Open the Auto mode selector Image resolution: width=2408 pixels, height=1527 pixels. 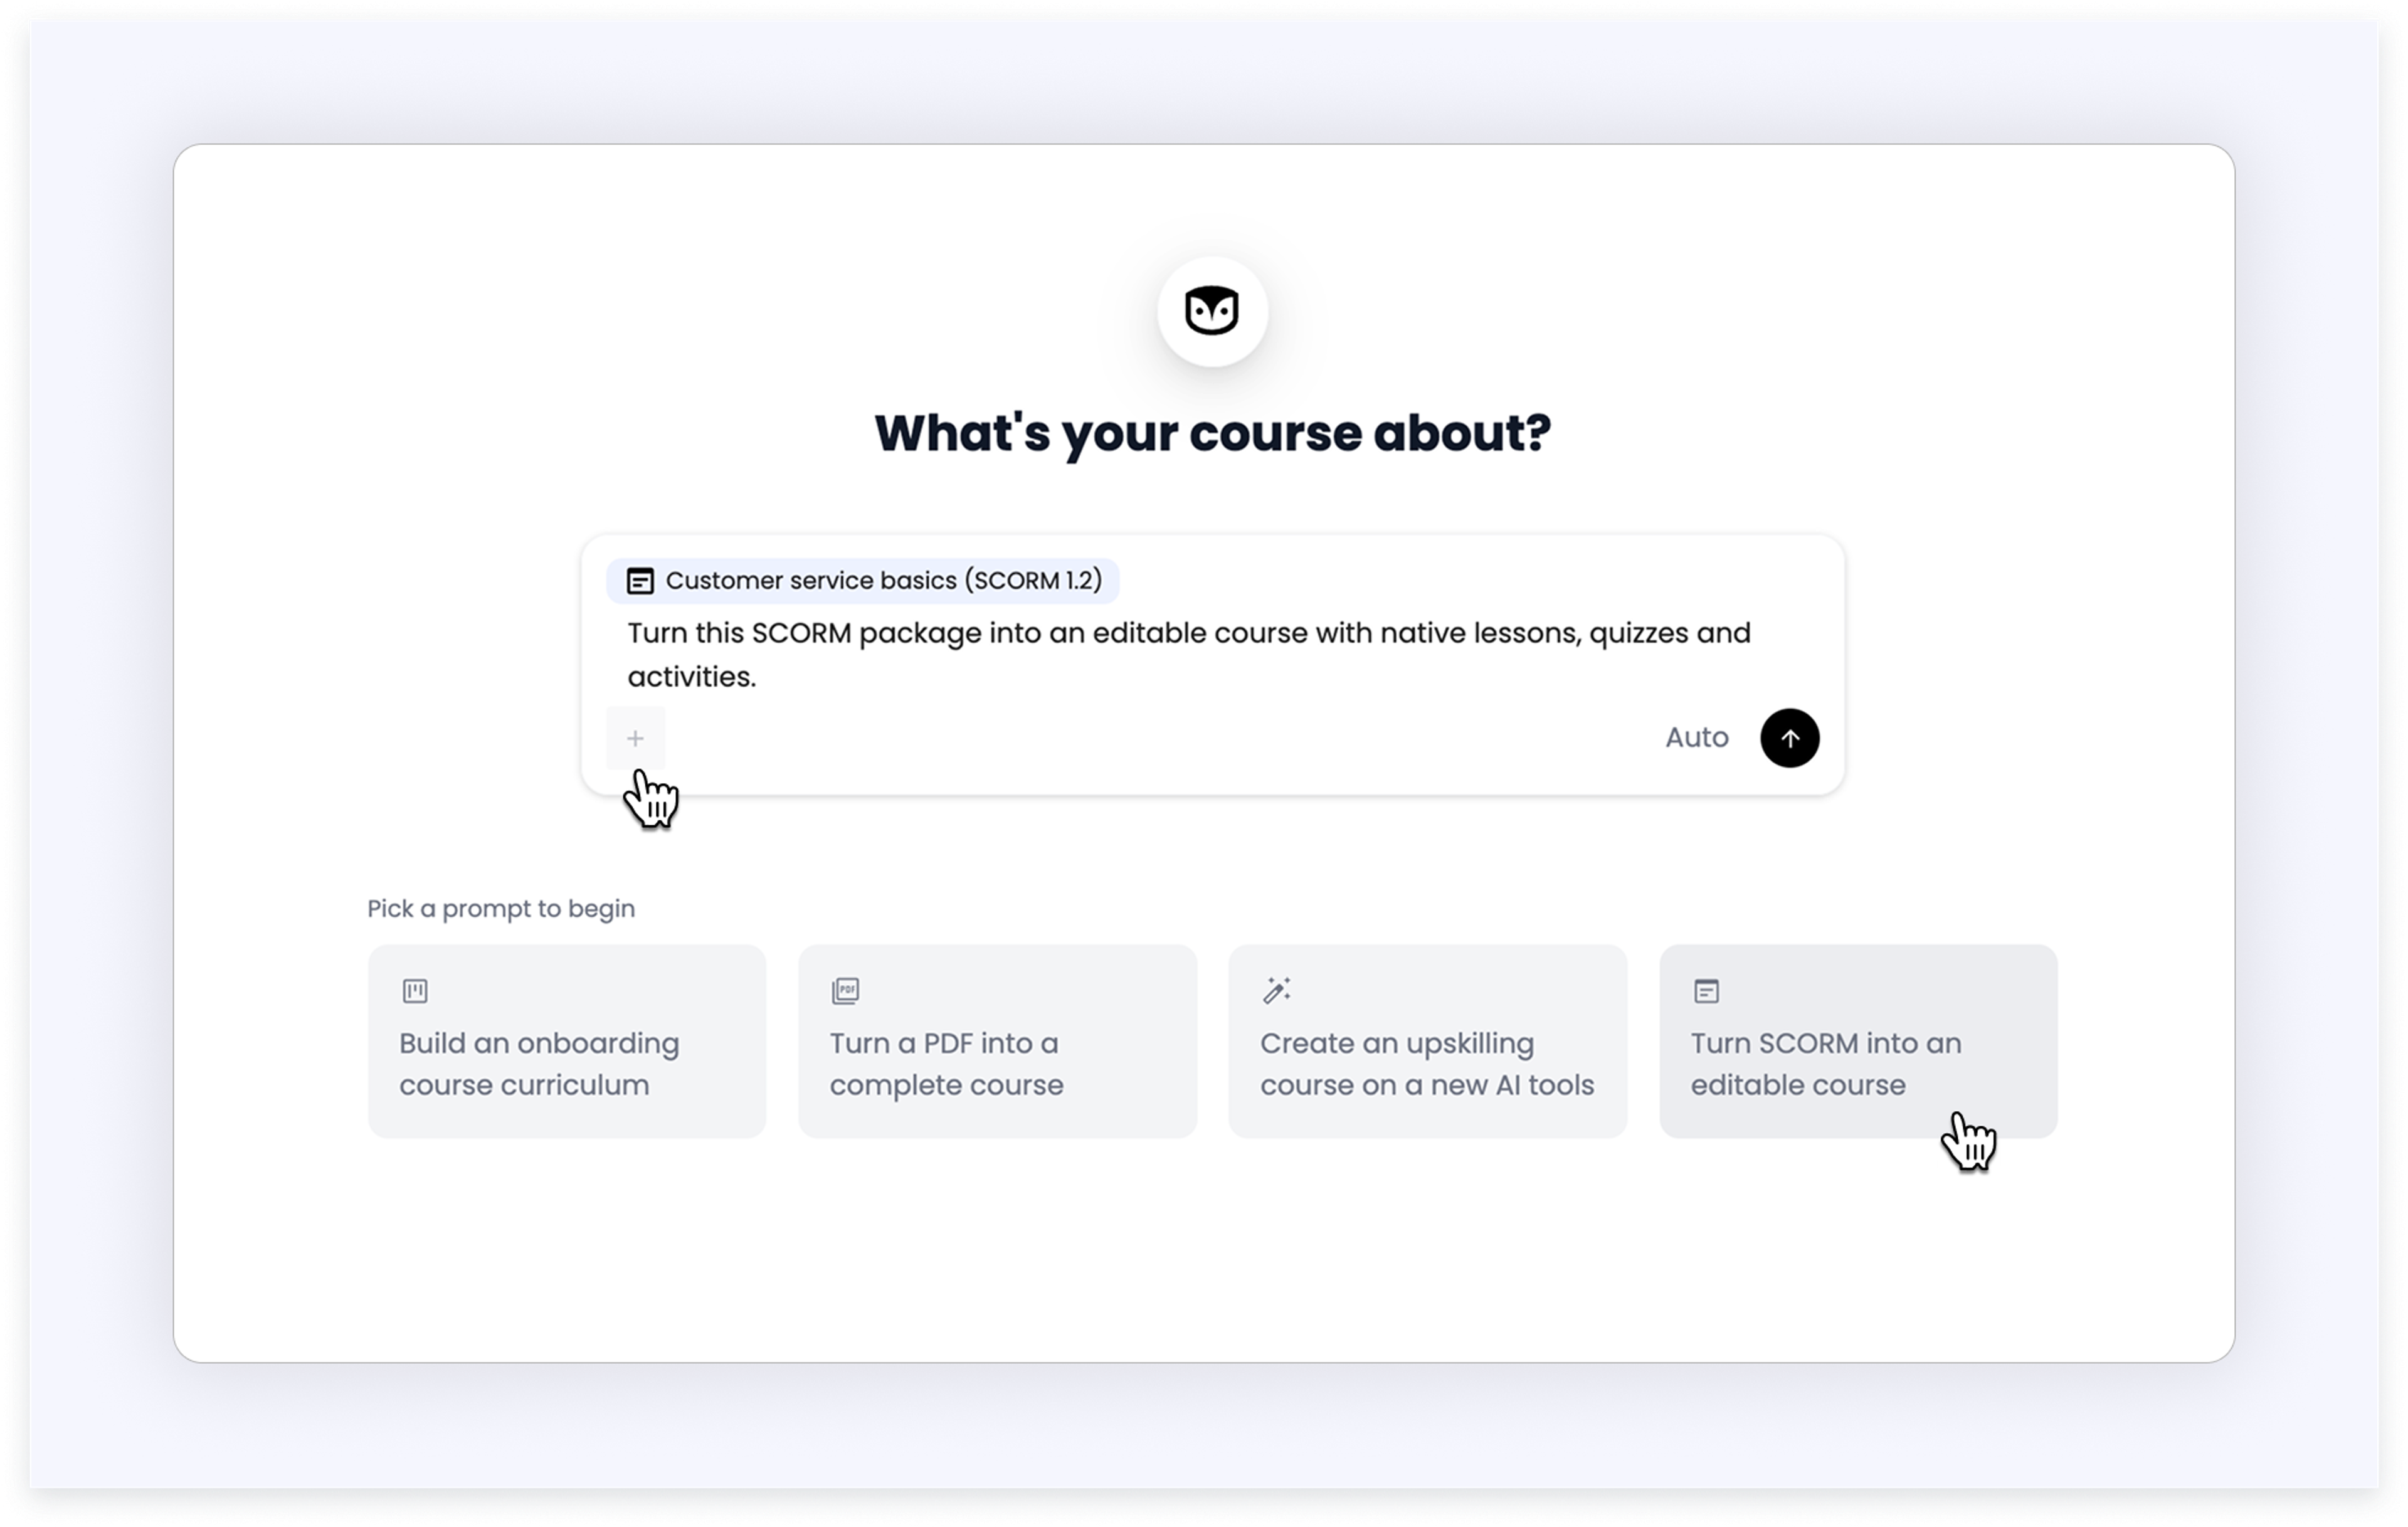(x=1696, y=738)
